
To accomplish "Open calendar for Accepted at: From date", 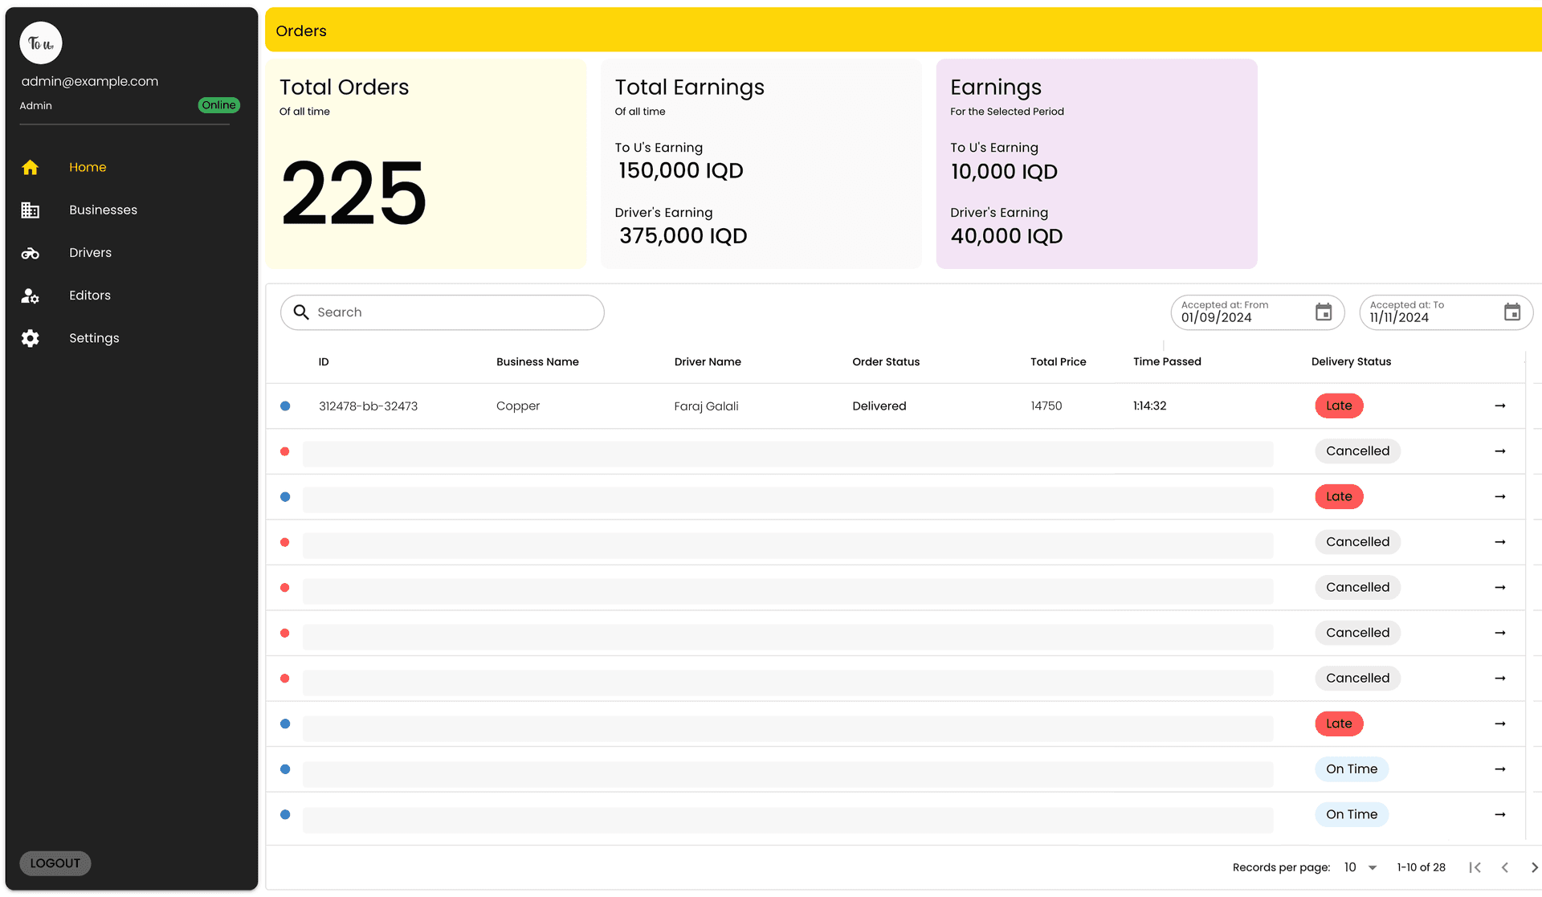I will (1324, 312).
